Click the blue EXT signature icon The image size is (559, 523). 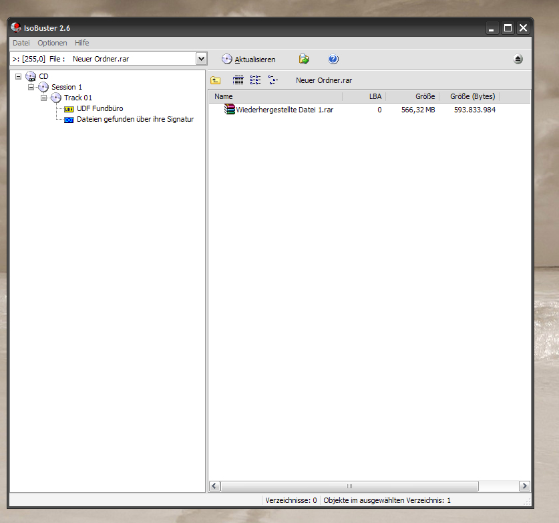click(69, 120)
